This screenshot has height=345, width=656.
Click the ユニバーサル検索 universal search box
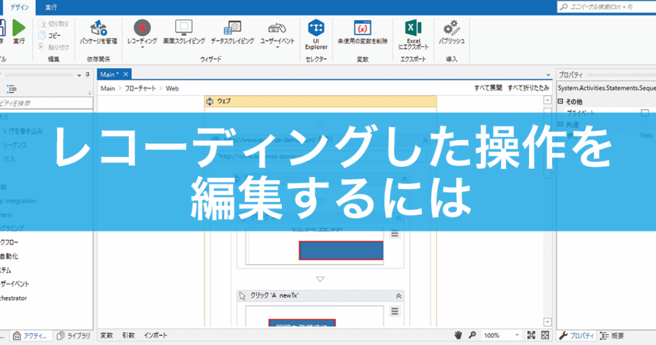605,7
